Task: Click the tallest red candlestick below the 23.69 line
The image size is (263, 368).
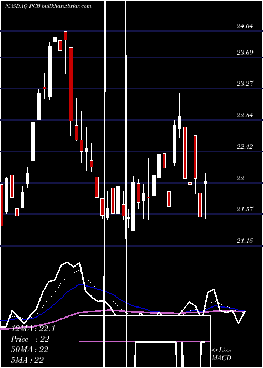Action: coord(71,84)
